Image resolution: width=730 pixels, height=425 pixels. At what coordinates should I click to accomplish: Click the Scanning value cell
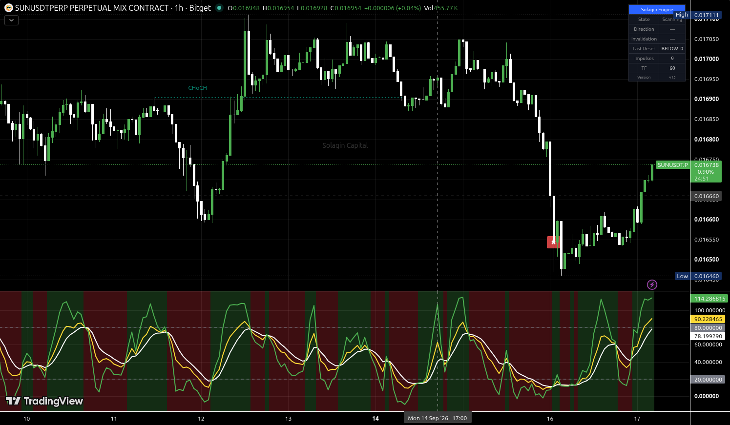[672, 19]
